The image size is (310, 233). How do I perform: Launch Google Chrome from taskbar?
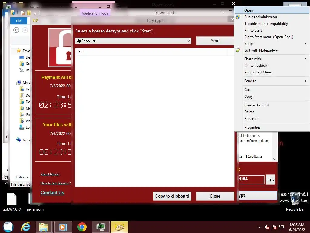pyautogui.click(x=82, y=227)
